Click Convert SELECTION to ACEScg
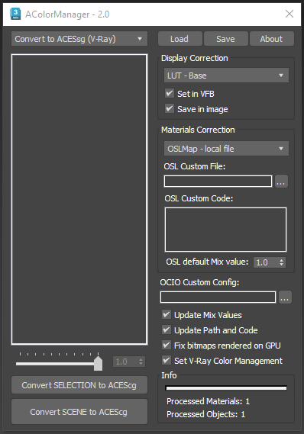Viewport: 304px width, 434px height. point(79,385)
